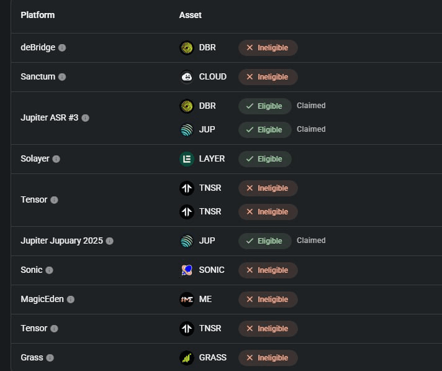Click Claimed text in JUP row of Jupiter ASR
The image size is (442, 371).
311,129
